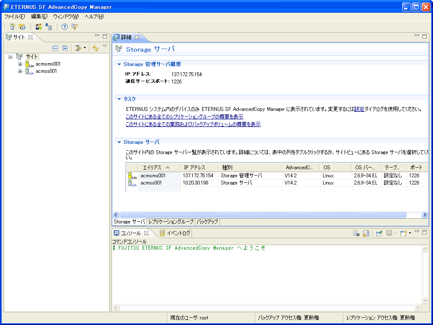This screenshot has width=433, height=325.
Task: Switch to the Storage サーバ bottom tab
Action: [129, 222]
